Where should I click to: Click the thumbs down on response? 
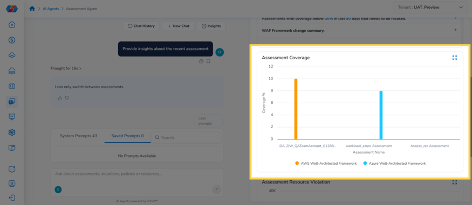67,98
